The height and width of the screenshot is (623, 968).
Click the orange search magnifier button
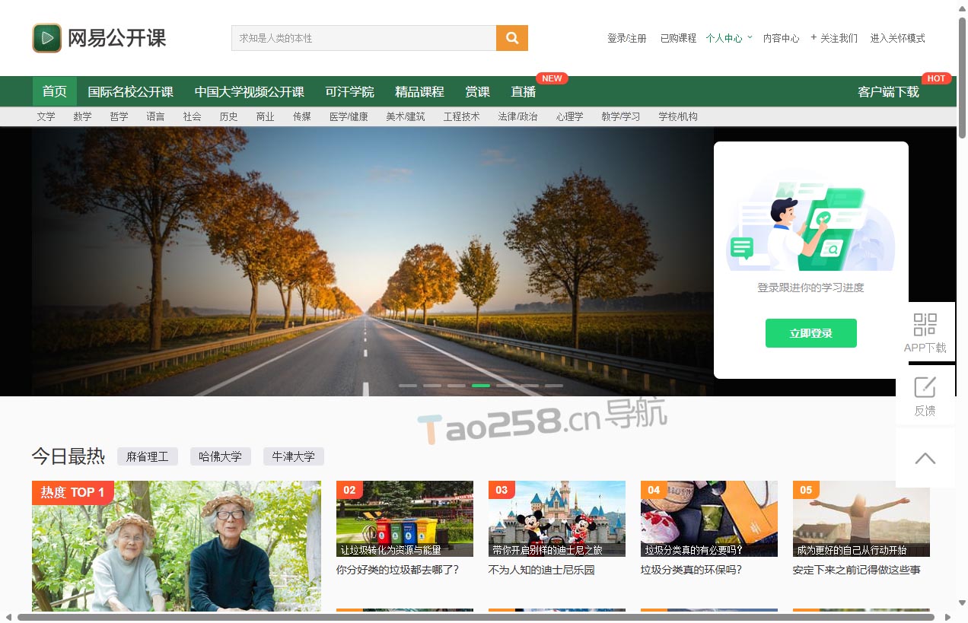click(x=512, y=38)
